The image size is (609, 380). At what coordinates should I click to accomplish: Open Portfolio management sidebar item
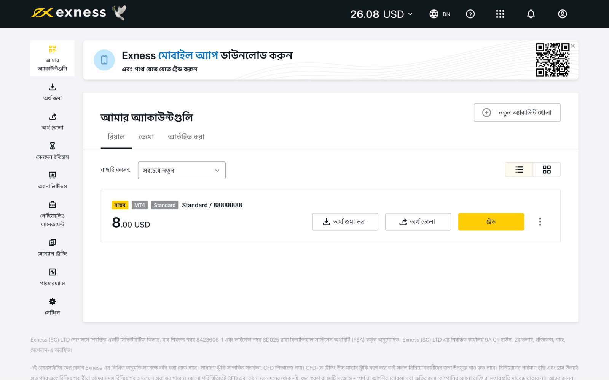(53, 214)
